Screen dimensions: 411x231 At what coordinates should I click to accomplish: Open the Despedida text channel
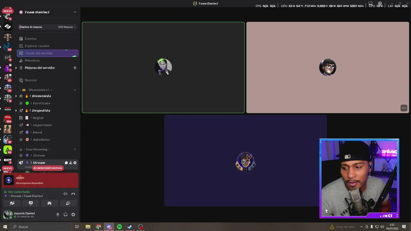48,110
